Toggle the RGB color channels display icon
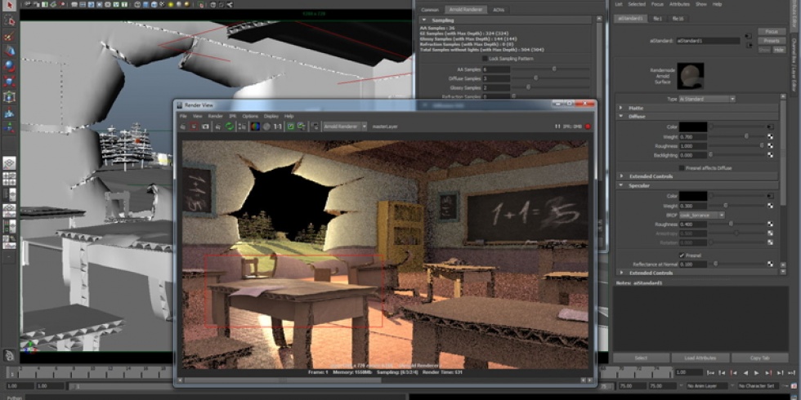The width and height of the screenshot is (801, 400). 255,127
